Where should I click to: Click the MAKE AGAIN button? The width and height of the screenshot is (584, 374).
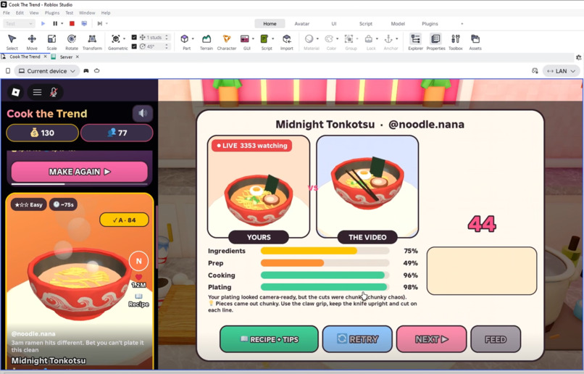click(79, 172)
